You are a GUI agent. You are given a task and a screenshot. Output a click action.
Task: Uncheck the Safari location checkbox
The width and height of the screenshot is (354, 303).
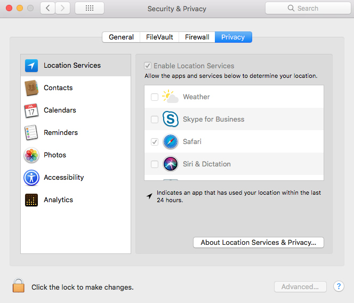tap(155, 142)
